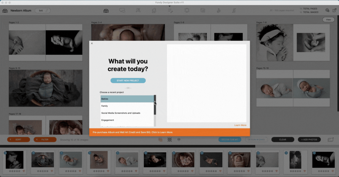Viewport: 339px width, 177px height.
Task: Click the 'Showing 16 of 16 images' text
Action: (74, 140)
